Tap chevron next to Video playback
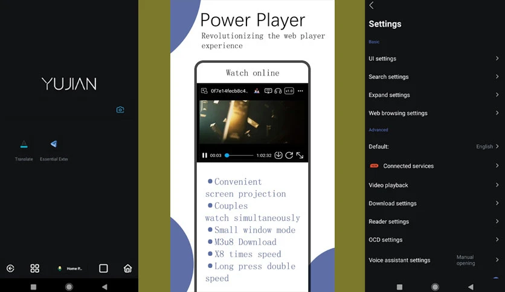 point(497,185)
